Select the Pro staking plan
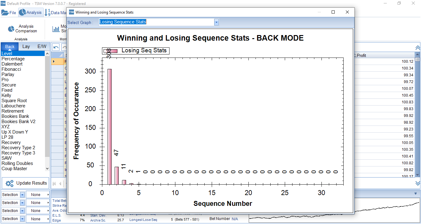 pos(23,80)
